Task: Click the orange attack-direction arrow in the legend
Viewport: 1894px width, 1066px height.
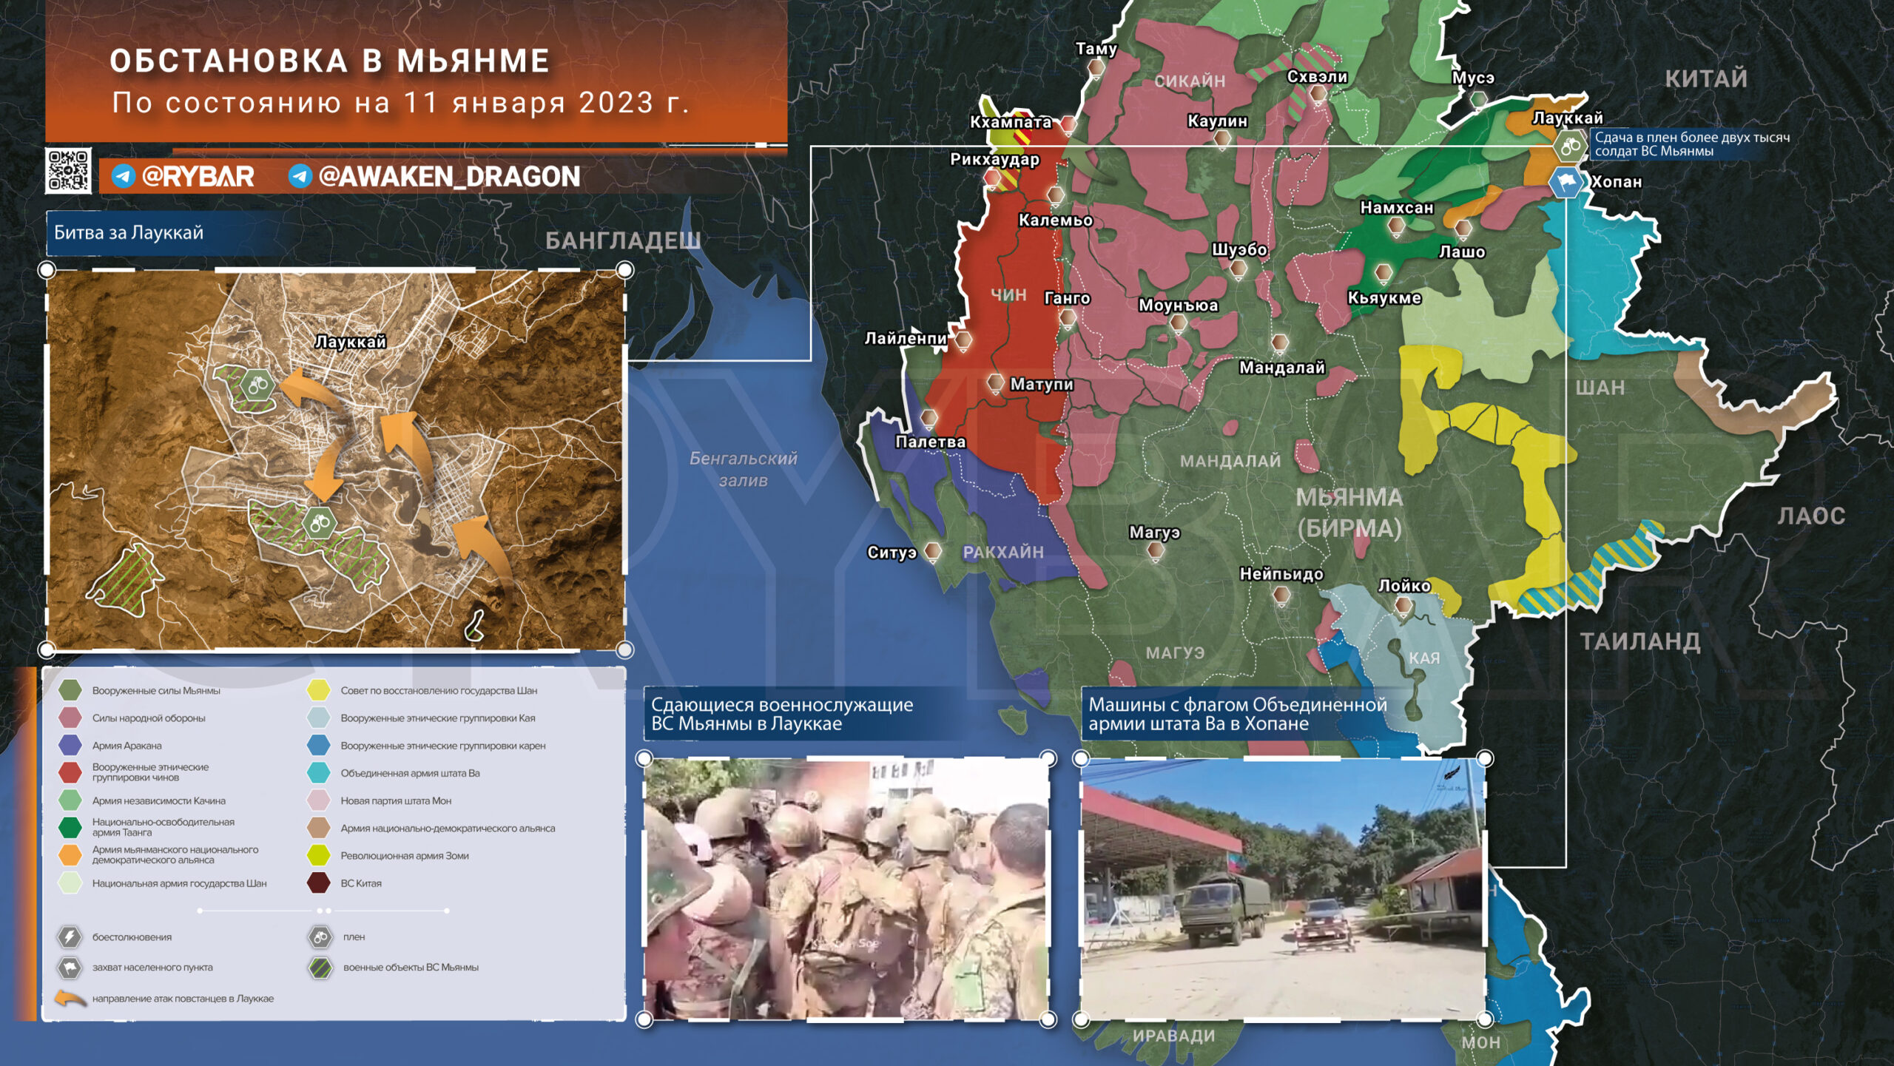Action: point(71,999)
